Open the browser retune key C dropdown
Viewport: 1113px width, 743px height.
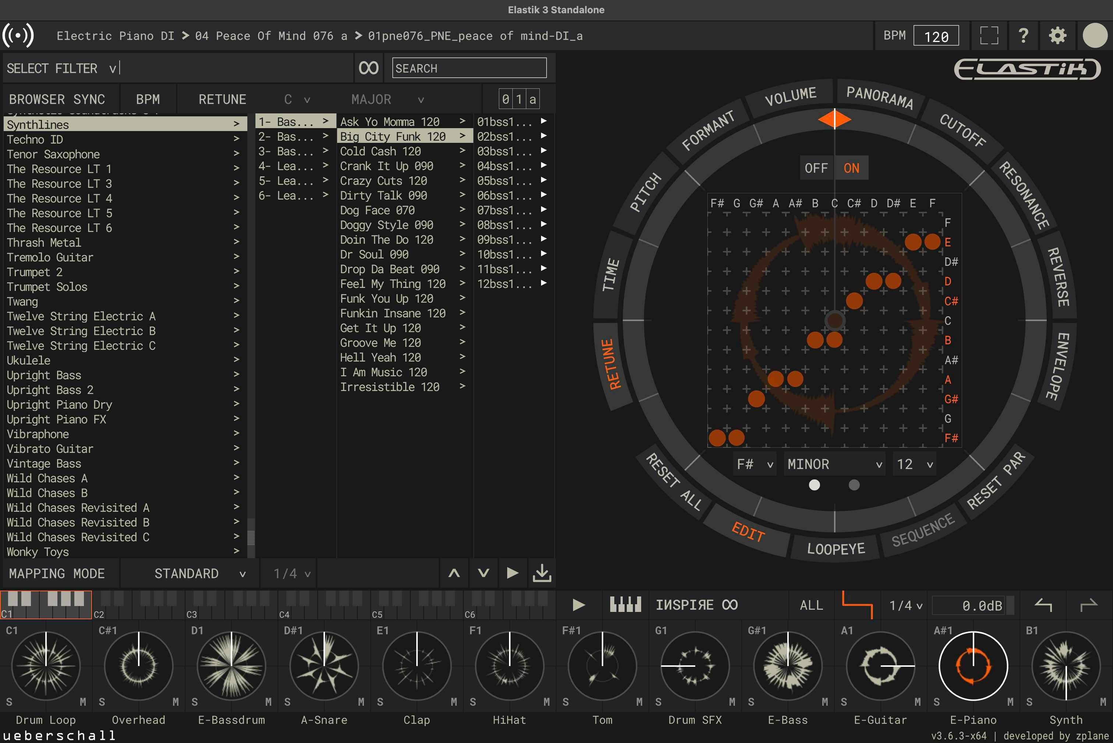pyautogui.click(x=297, y=99)
